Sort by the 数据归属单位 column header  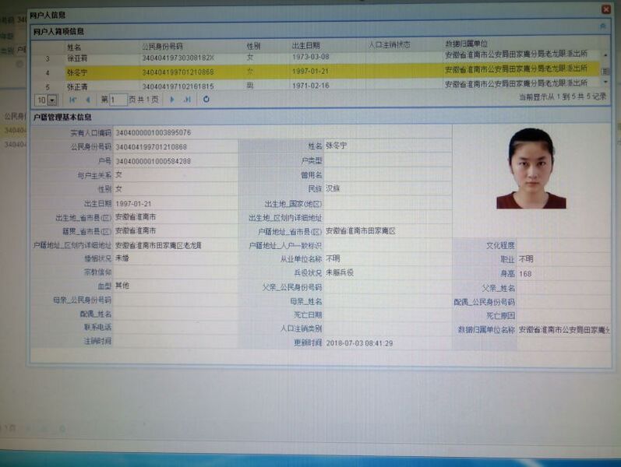point(466,44)
